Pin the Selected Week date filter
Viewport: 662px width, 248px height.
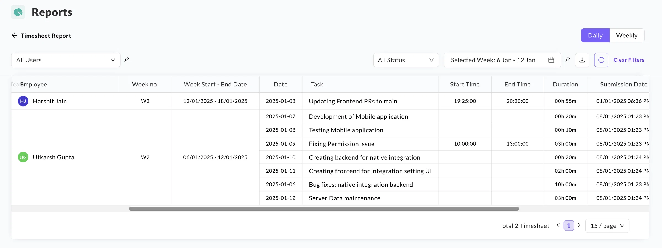[567, 59]
